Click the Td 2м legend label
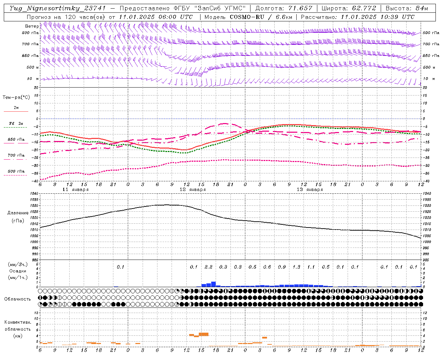The image size is (441, 353). tap(16, 123)
